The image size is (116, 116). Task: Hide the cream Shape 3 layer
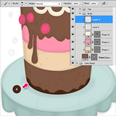click(x=73, y=49)
